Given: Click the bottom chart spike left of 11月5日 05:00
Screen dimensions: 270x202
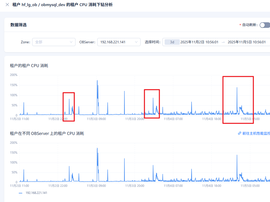Looking at the screenshot, I should (x=237, y=155).
